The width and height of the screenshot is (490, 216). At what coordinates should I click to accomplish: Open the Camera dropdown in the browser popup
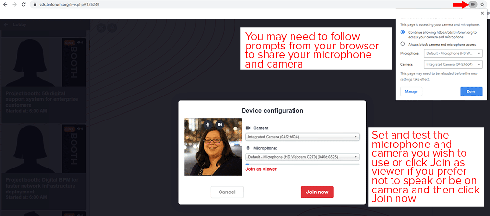(453, 64)
